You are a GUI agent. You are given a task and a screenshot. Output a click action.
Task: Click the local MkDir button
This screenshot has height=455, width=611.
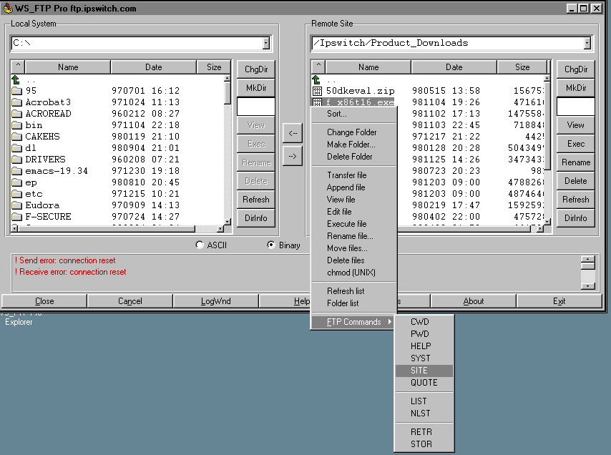256,88
